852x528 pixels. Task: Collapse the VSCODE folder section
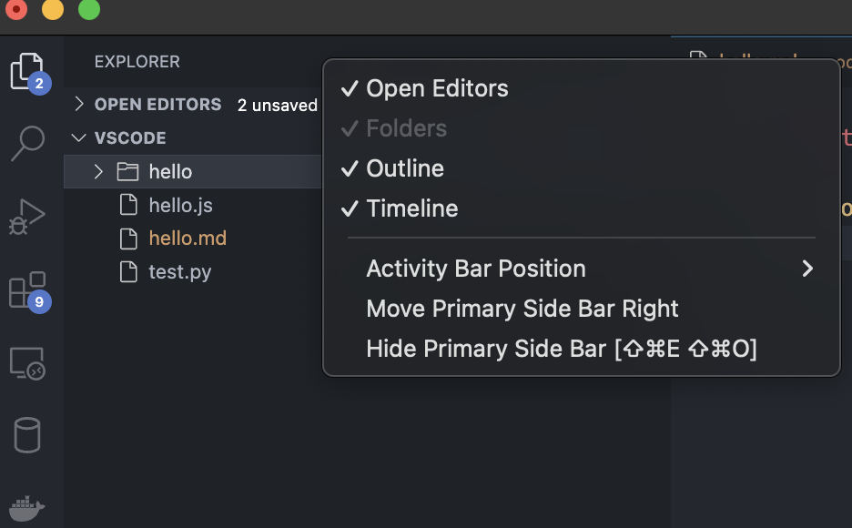tap(79, 137)
